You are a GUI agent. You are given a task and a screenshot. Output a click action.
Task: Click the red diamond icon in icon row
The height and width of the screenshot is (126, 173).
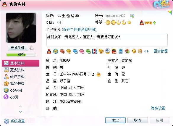click(x=62, y=51)
